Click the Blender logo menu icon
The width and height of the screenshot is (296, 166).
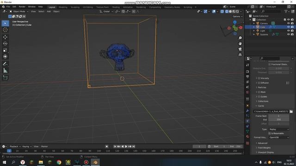tap(3, 6)
